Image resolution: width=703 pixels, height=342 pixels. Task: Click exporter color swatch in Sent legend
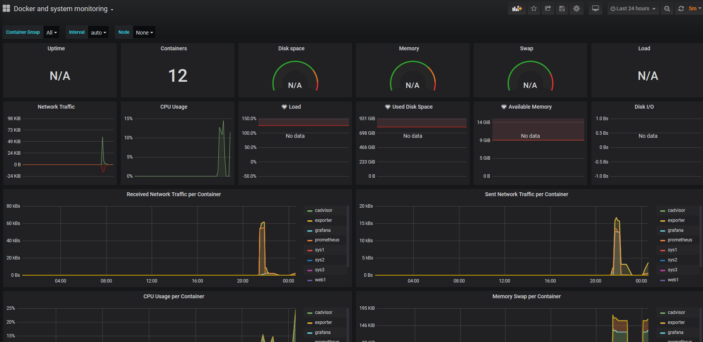point(663,221)
